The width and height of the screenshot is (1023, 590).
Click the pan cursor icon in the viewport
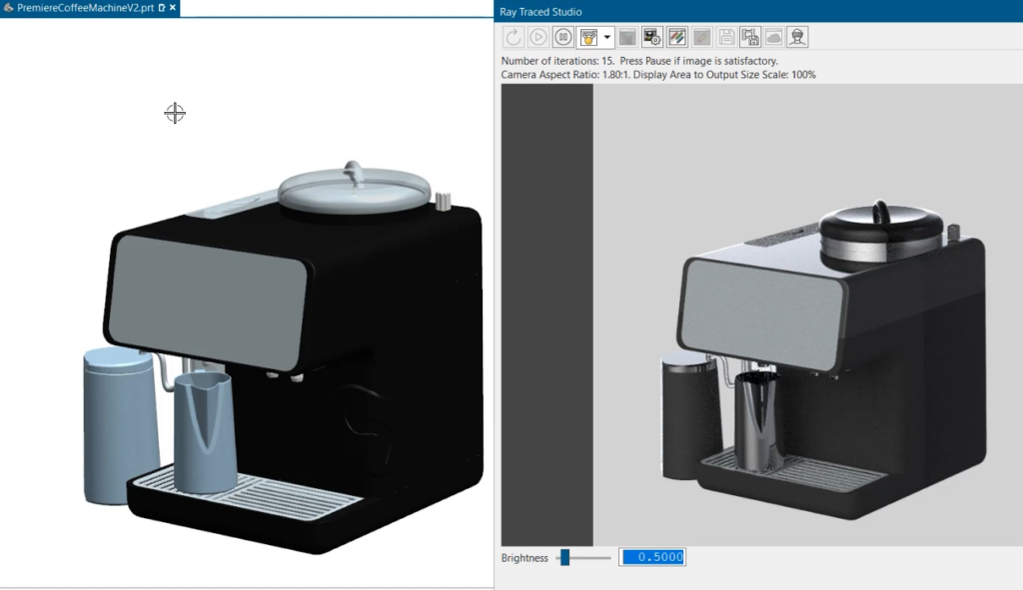tap(174, 113)
